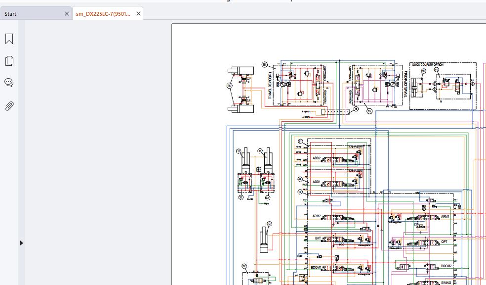Click the ARM1 valve label in schematic

click(x=445, y=216)
